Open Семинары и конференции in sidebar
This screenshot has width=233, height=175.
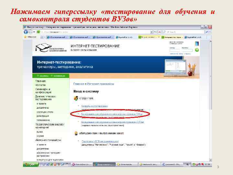coord(43,91)
